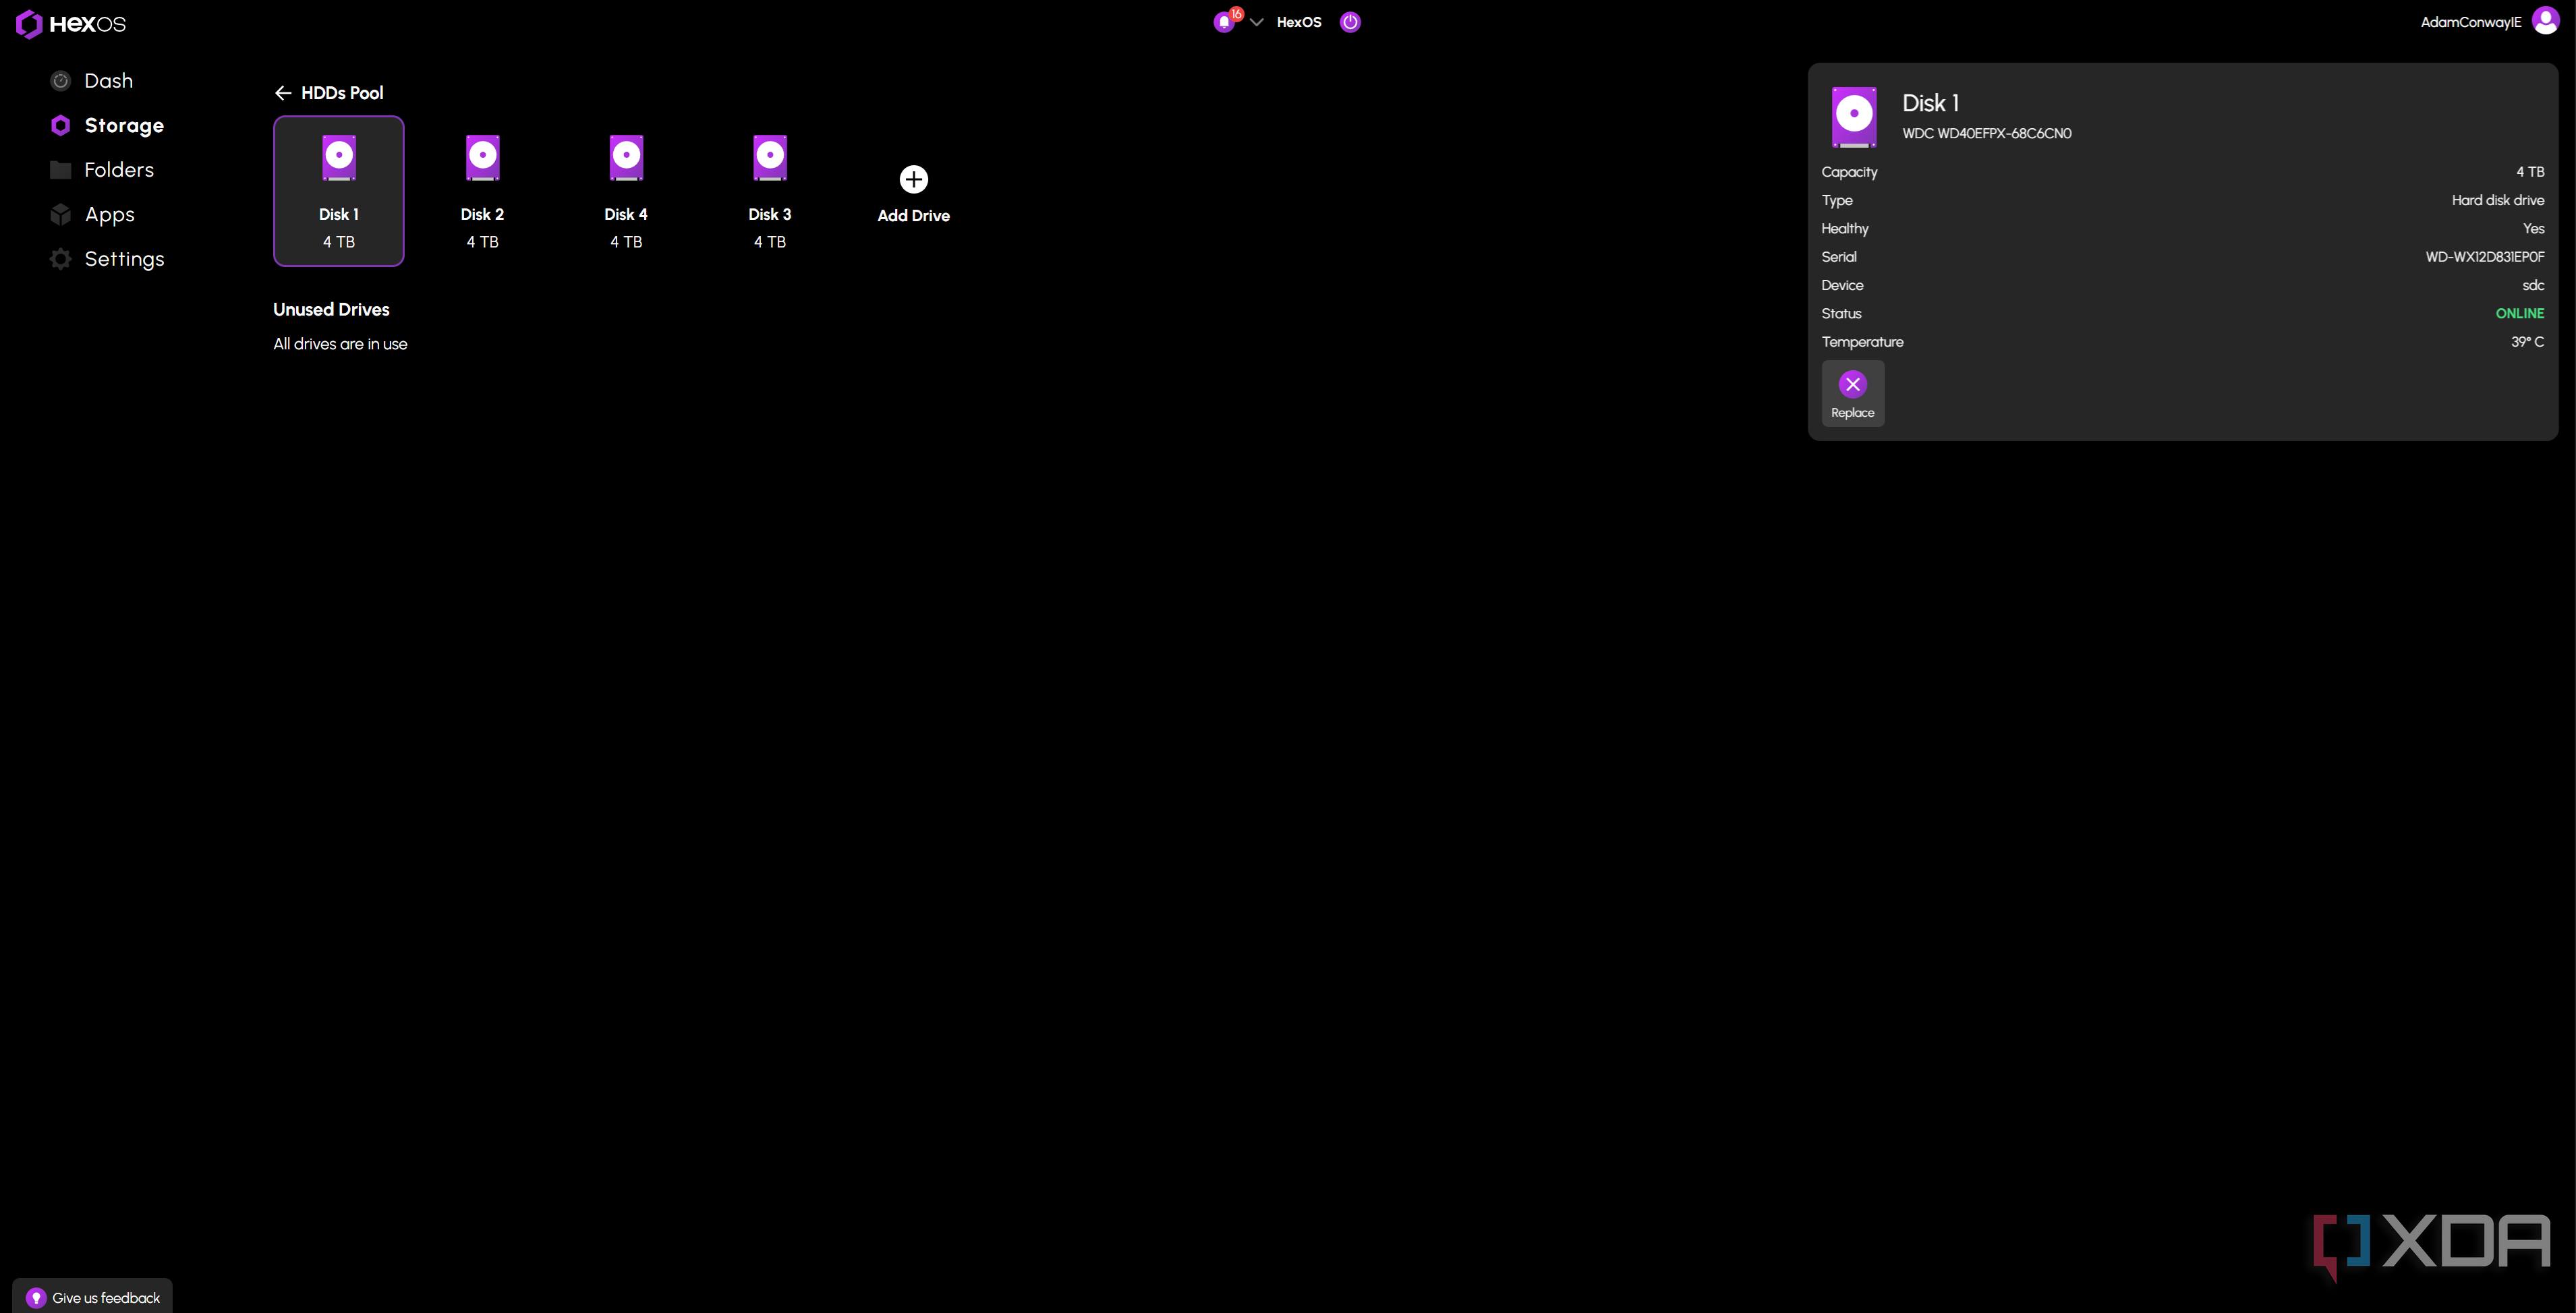The image size is (2576, 1313).
Task: Click the WDC WD40EFPX-68C6CN0 model text
Action: point(1987,134)
